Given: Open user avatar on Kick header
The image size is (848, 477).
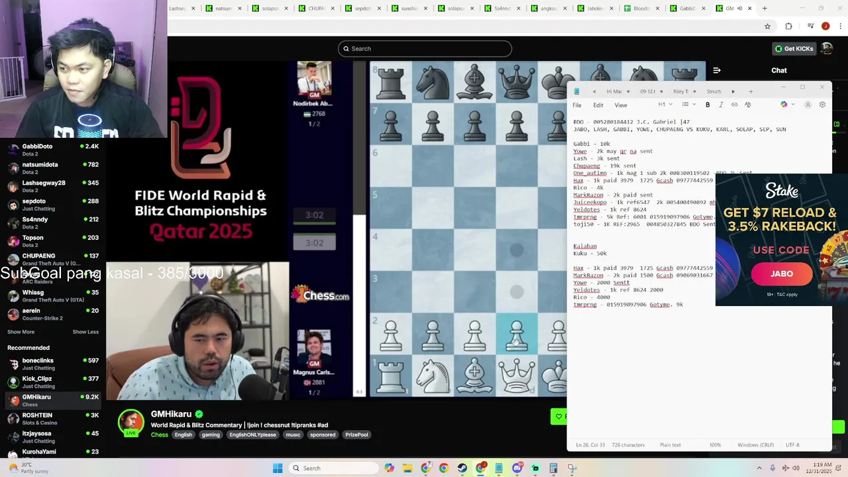Looking at the screenshot, I should click(827, 48).
